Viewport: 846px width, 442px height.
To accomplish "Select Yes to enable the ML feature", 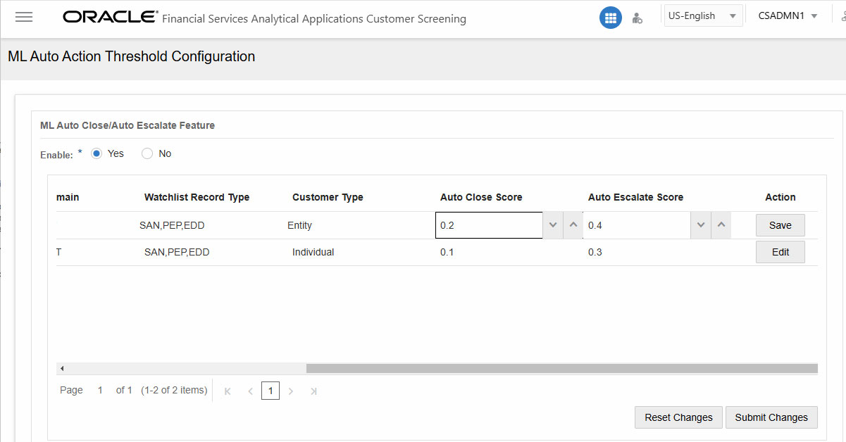I will coord(96,153).
